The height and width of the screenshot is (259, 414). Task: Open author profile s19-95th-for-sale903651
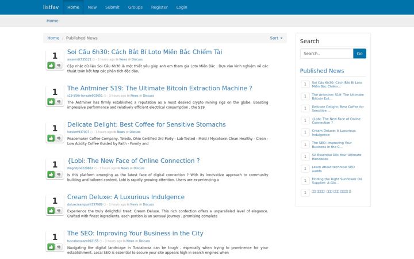[85, 96]
